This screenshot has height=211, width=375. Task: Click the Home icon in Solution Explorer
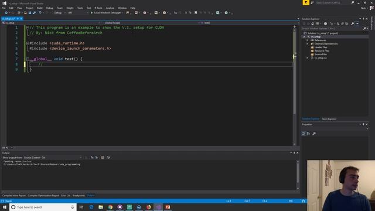(x=312, y=23)
